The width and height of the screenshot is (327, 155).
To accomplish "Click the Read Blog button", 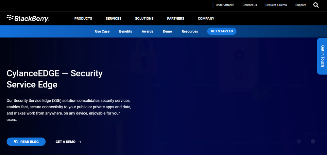I will click(26, 142).
